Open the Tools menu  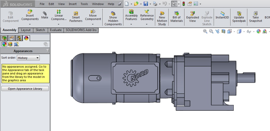[84, 4]
